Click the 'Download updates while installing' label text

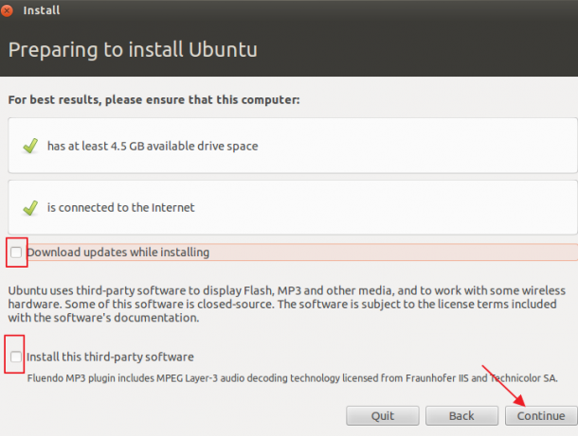117,253
